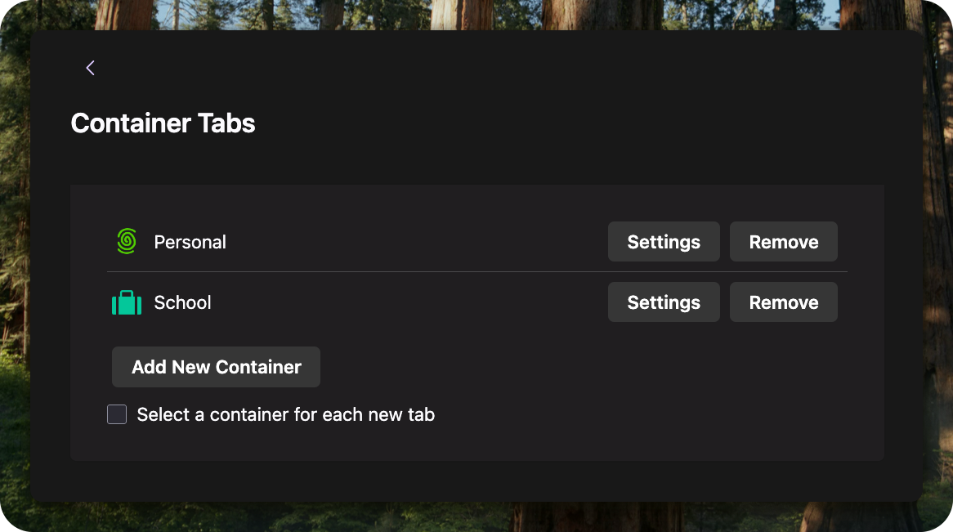Select the Personal container name

click(190, 242)
